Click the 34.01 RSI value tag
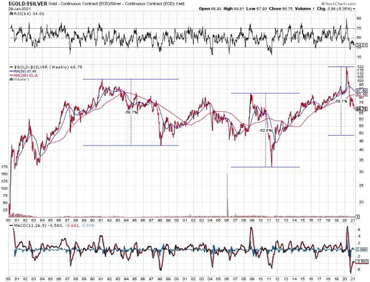The image size is (370, 282). point(362,45)
